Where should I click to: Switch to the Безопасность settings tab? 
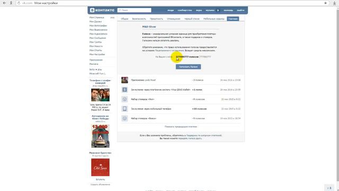pos(139,19)
